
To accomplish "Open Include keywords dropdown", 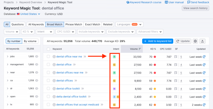I will [x=91, y=32].
